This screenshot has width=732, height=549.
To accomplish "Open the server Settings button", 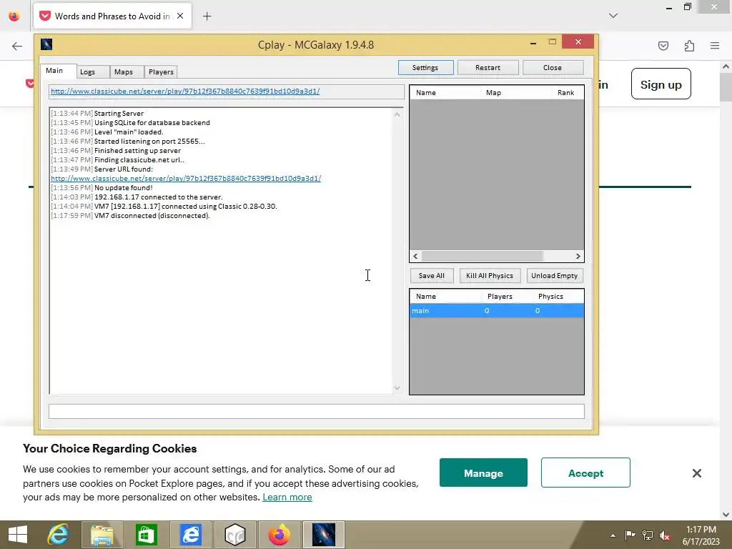I will [425, 68].
